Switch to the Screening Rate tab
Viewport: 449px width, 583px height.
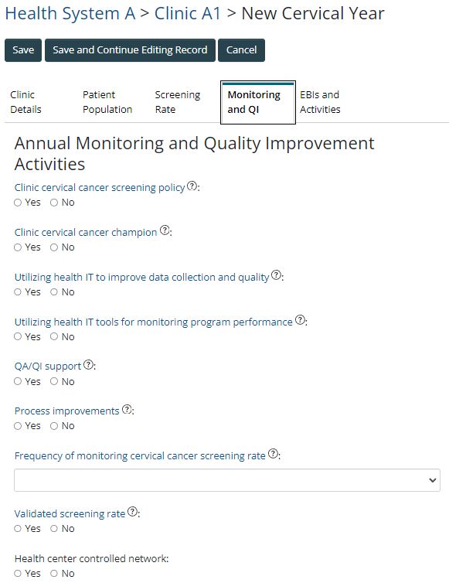pos(178,102)
